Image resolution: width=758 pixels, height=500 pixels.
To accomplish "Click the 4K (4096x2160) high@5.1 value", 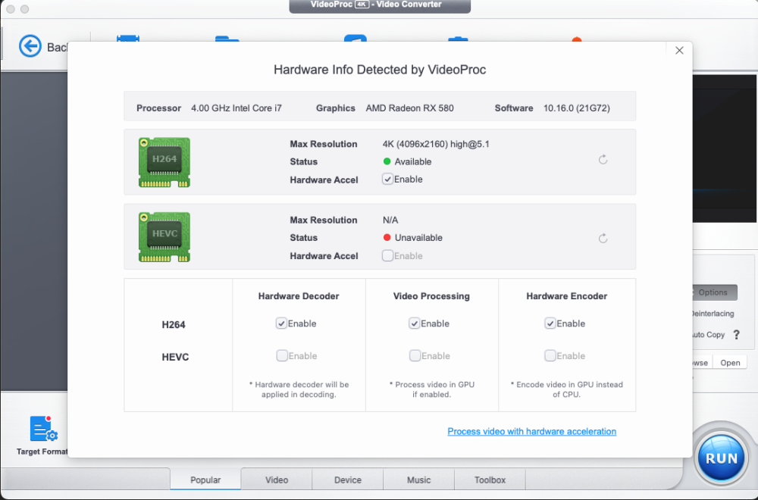I will [x=436, y=144].
